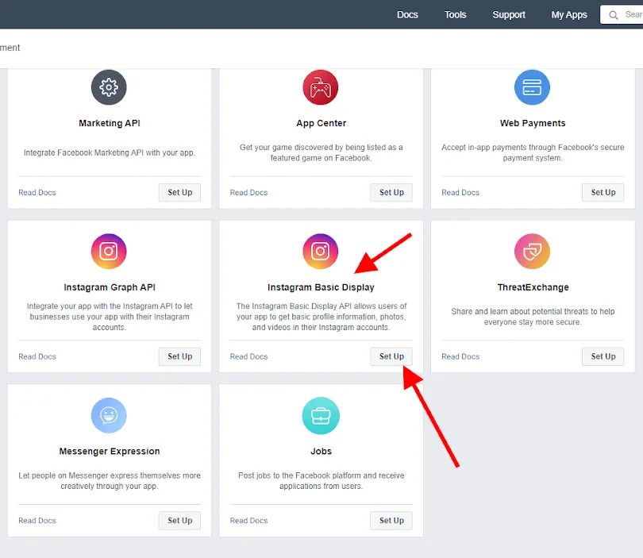Click the ThreatExchange shield icon
The height and width of the screenshot is (558, 643).
click(532, 252)
